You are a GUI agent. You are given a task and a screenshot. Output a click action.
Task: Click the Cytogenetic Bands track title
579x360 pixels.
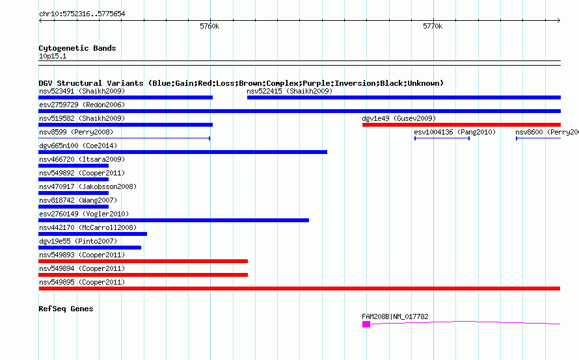click(x=77, y=48)
